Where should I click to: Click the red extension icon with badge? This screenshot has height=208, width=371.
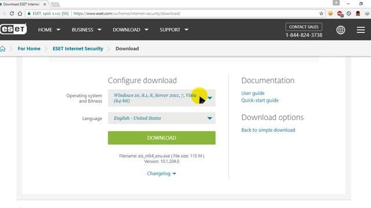pos(340,14)
